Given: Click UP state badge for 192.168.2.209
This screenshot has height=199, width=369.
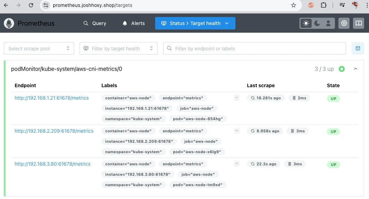Looking at the screenshot, I should click(334, 132).
